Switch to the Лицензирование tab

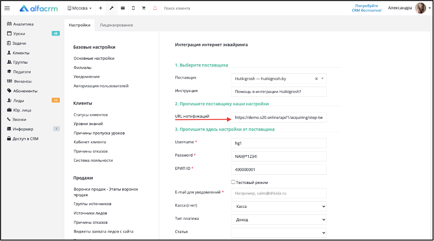tap(116, 25)
